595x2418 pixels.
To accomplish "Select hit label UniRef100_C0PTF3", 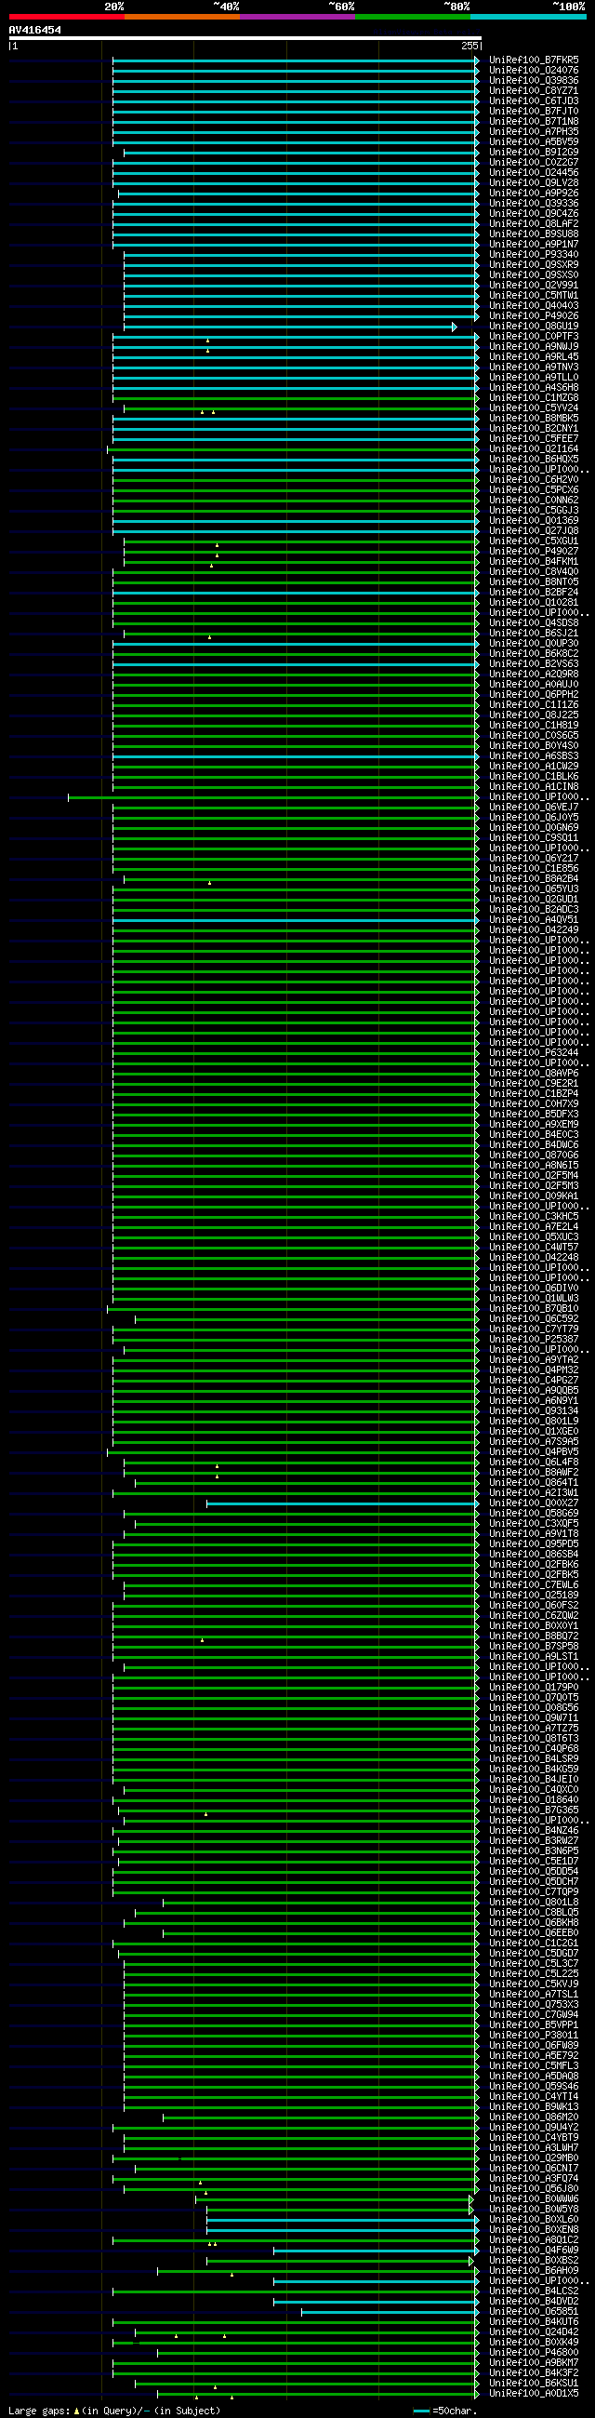I will pos(534,337).
